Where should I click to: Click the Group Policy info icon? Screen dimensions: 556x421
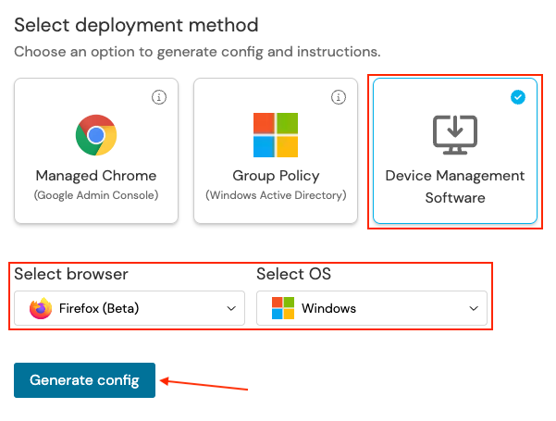(339, 97)
